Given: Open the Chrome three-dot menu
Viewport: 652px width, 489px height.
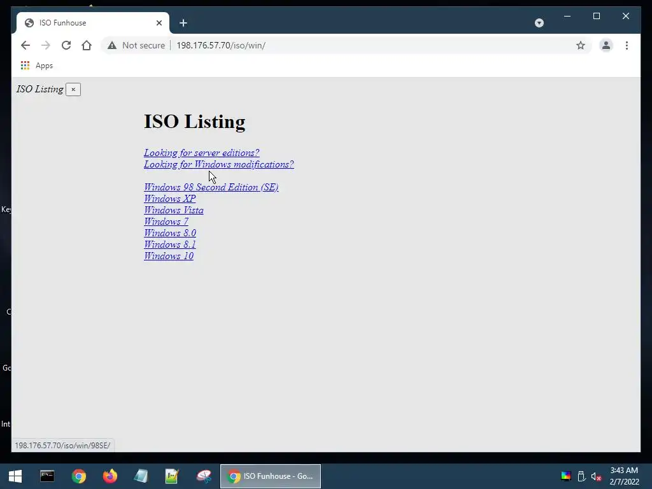Looking at the screenshot, I should coord(627,45).
